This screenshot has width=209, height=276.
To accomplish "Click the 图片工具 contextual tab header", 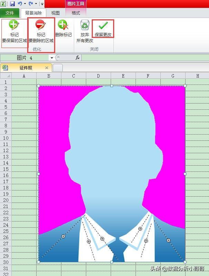I will 76,4.
